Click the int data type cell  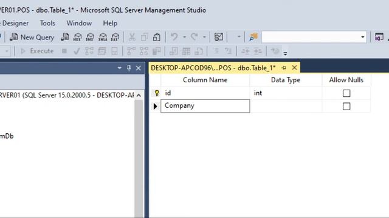(x=286, y=93)
